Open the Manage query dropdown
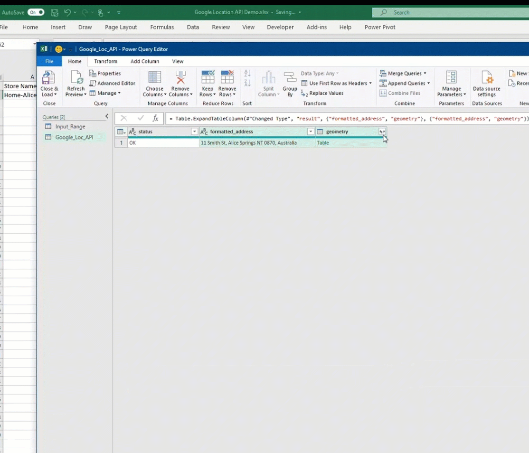Viewport: 529px width, 453px height. pos(105,93)
